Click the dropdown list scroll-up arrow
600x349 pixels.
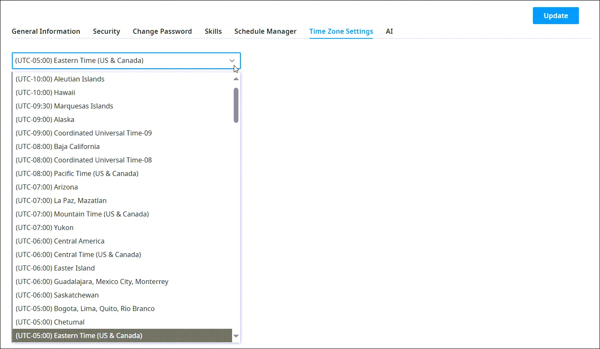point(236,79)
